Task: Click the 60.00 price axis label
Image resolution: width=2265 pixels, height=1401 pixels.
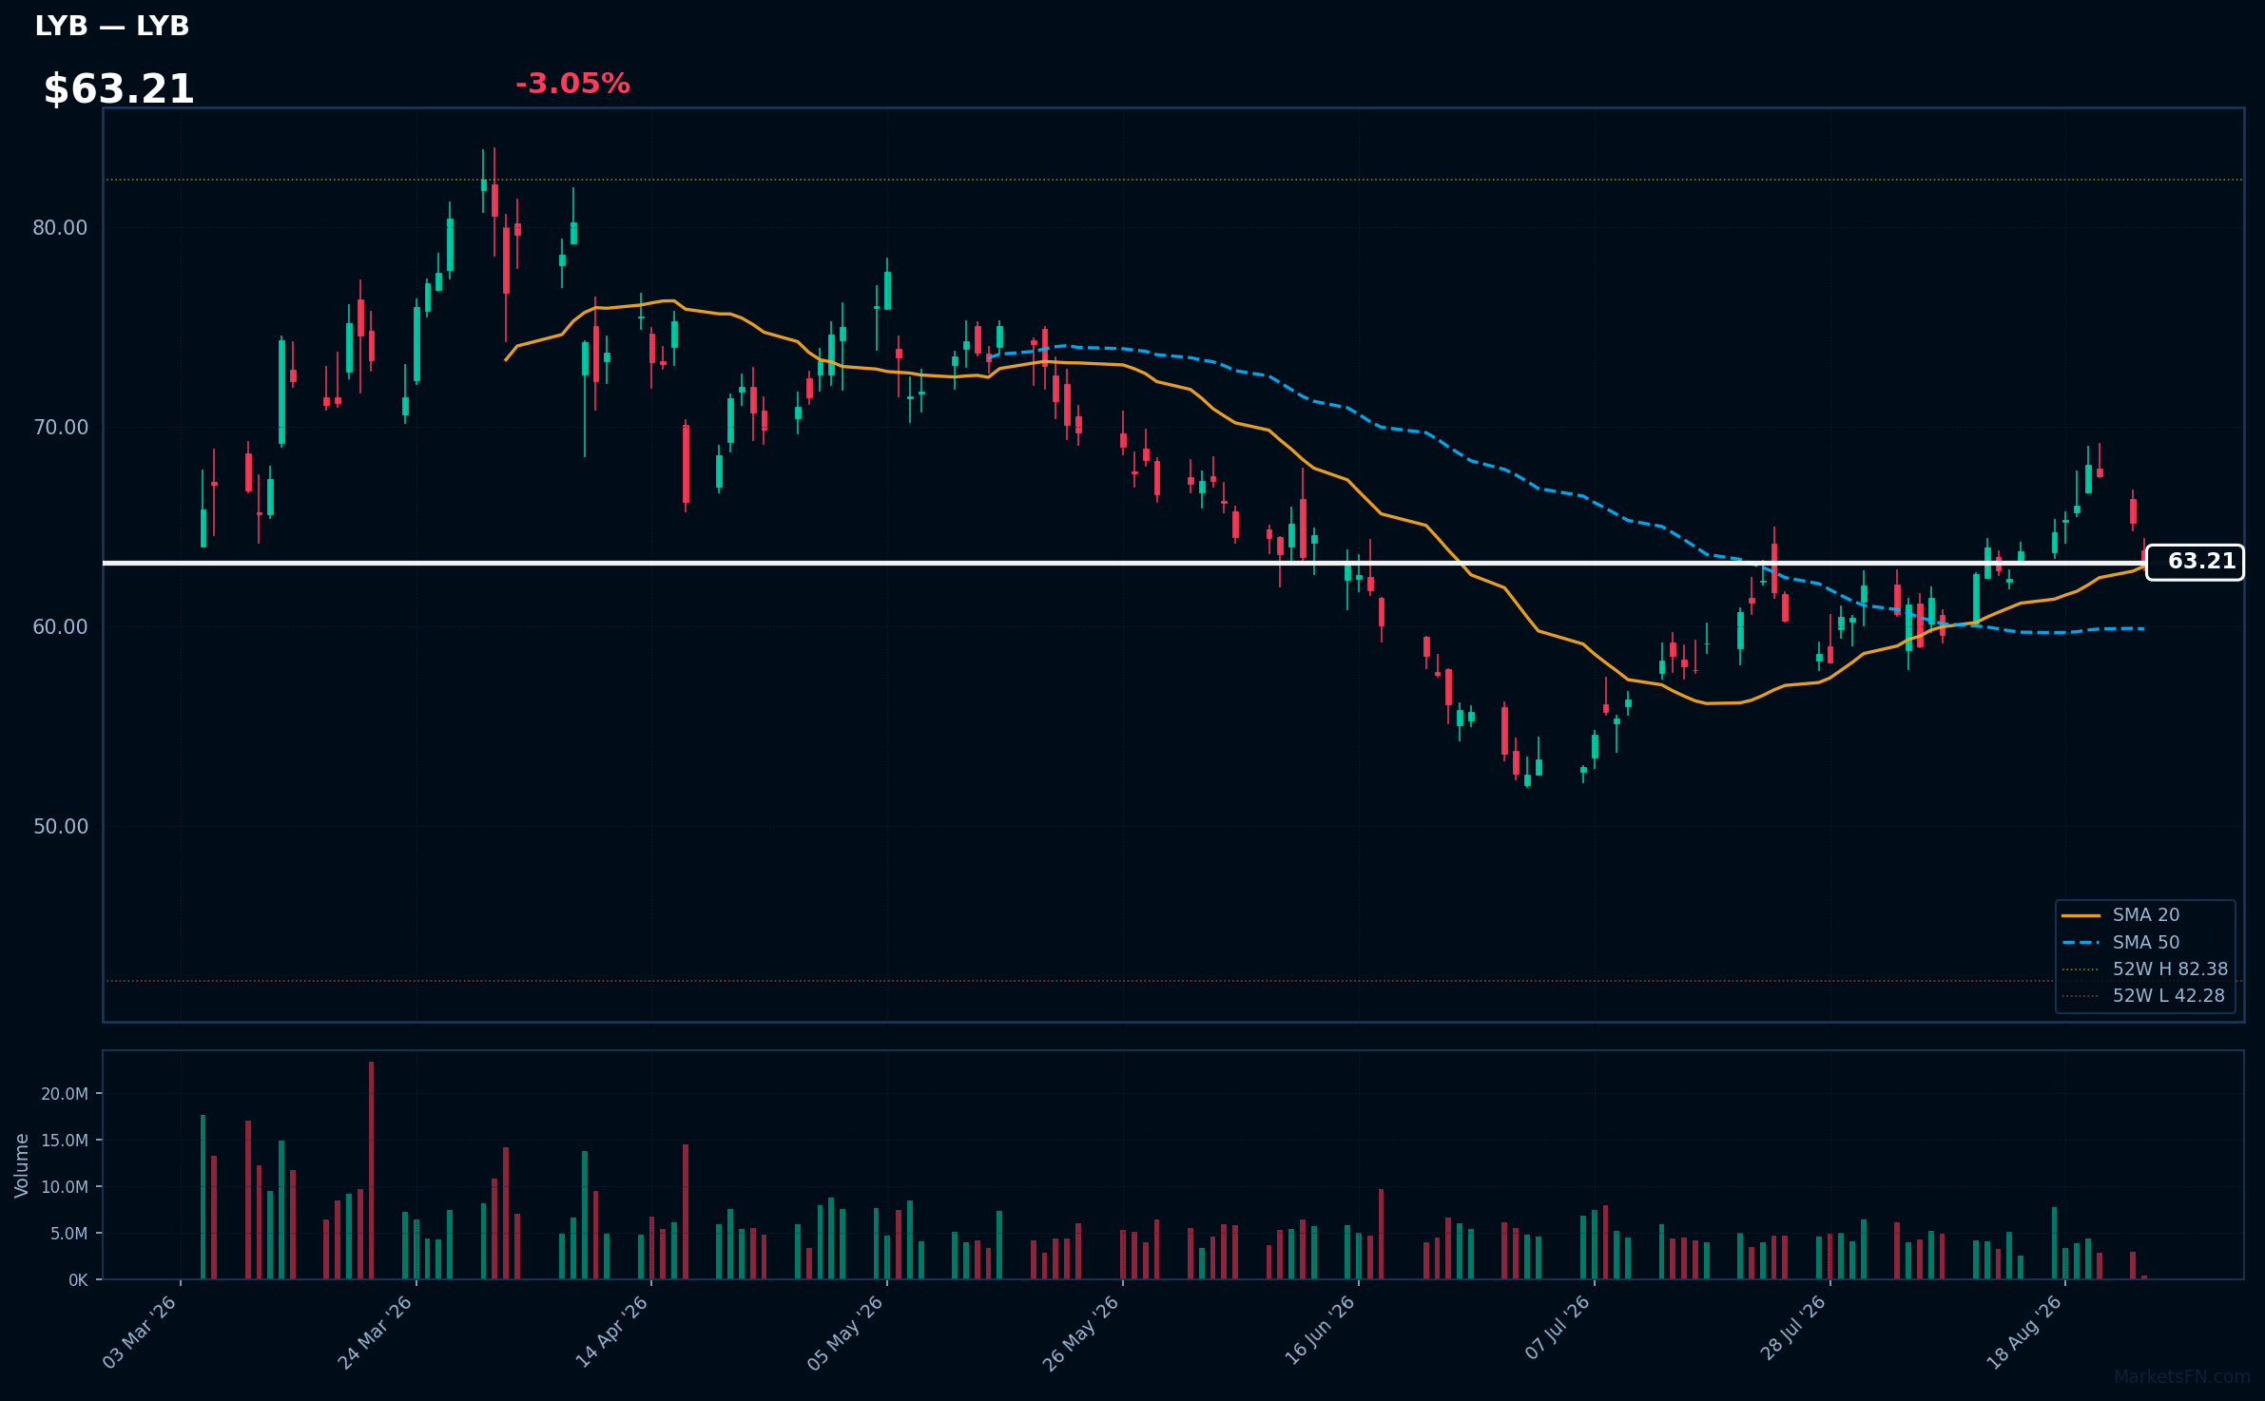Action: coord(60,627)
